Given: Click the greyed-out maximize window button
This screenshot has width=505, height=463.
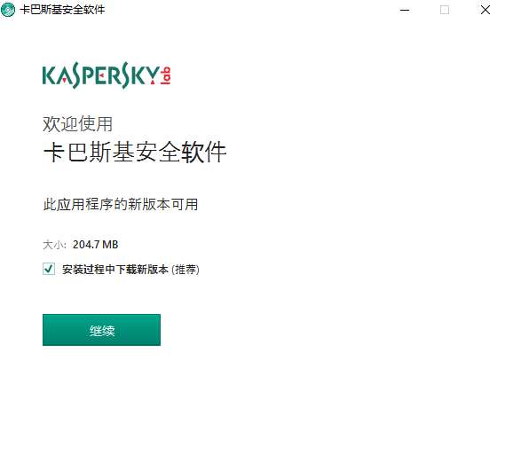Looking at the screenshot, I should (x=445, y=10).
